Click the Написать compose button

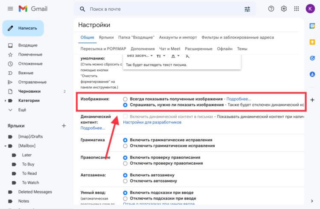click(x=23, y=28)
